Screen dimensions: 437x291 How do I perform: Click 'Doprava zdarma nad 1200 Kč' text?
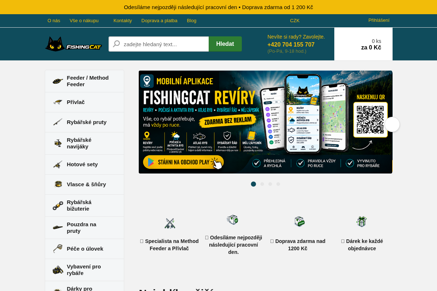[298, 245]
